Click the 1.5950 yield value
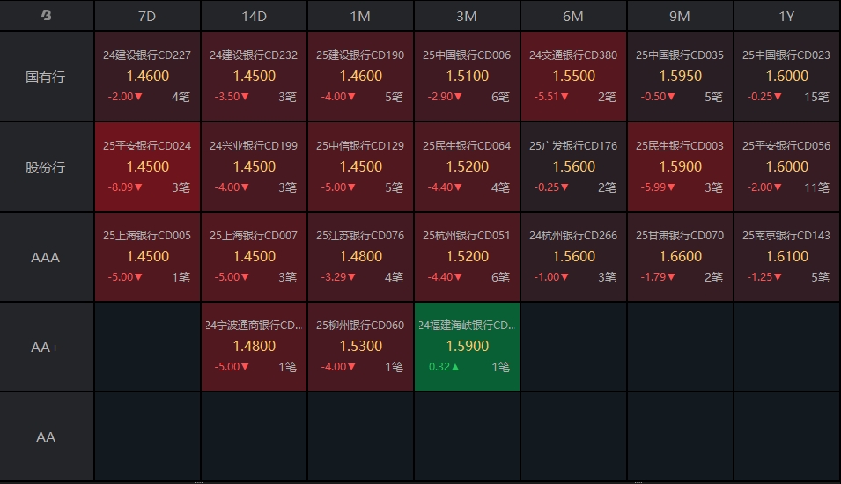 (x=680, y=76)
